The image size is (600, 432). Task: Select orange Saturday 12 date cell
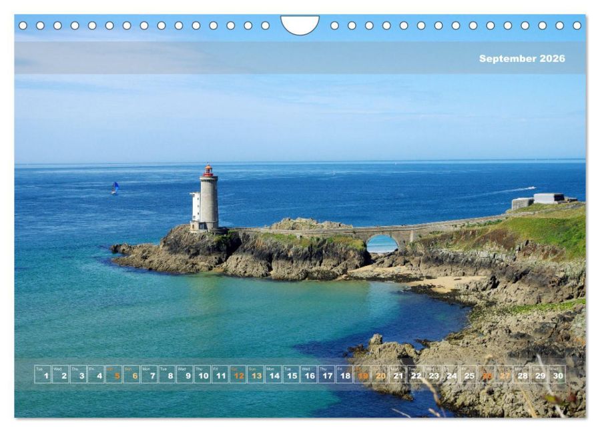238,375
